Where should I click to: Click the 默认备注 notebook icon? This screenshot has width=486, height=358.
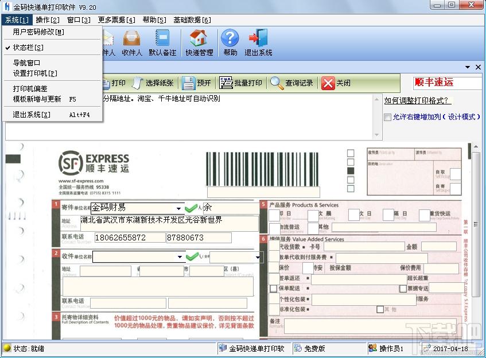click(x=162, y=42)
